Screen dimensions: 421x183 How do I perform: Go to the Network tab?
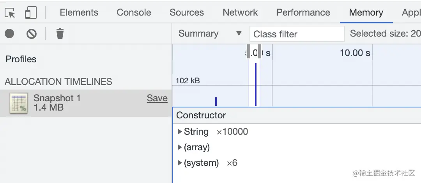tap(240, 12)
